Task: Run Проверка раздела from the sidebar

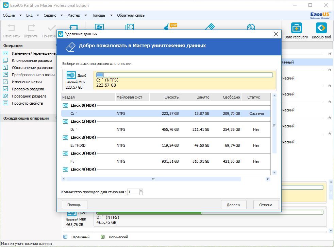Action: point(28,89)
